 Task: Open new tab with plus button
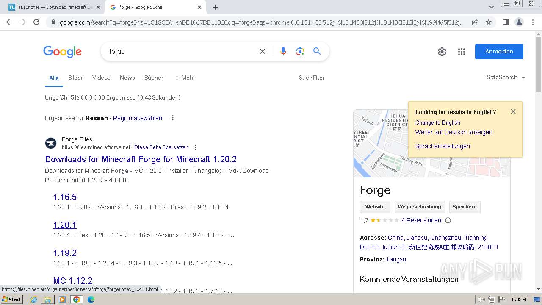click(x=216, y=7)
